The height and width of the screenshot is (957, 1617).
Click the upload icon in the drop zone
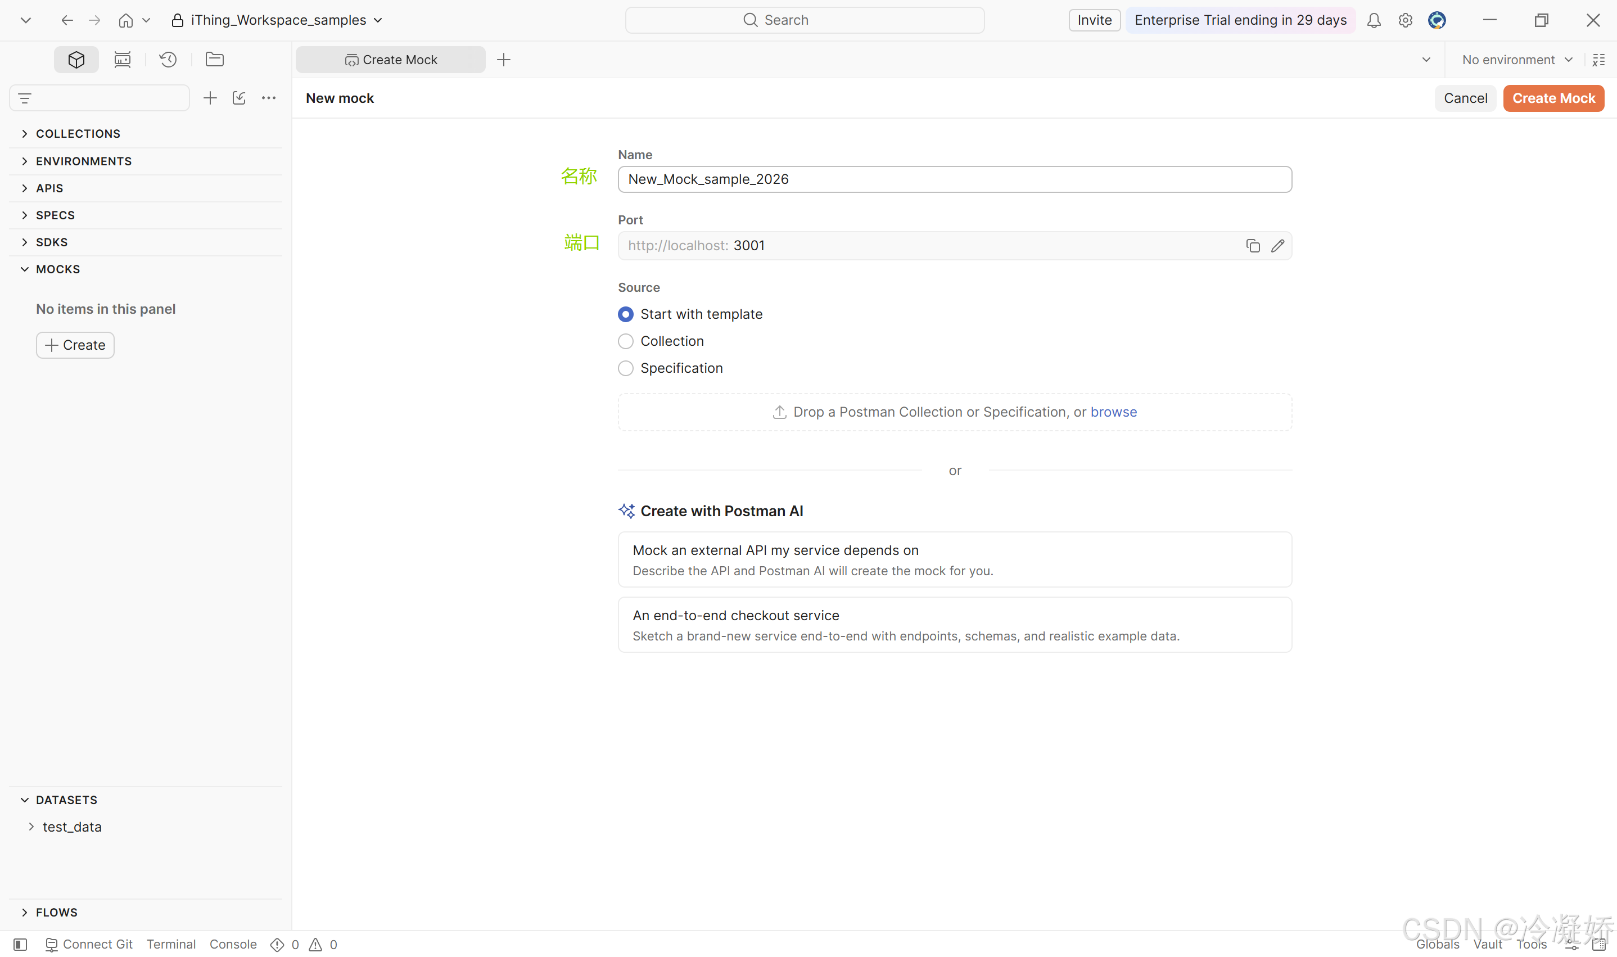click(779, 412)
